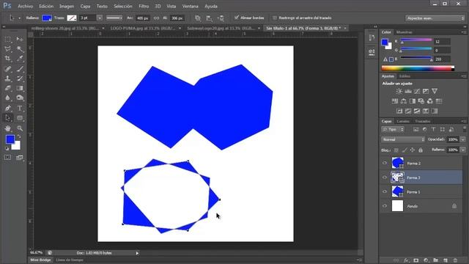Select the Gradient tool
The height and width of the screenshot is (264, 469).
tap(20, 88)
